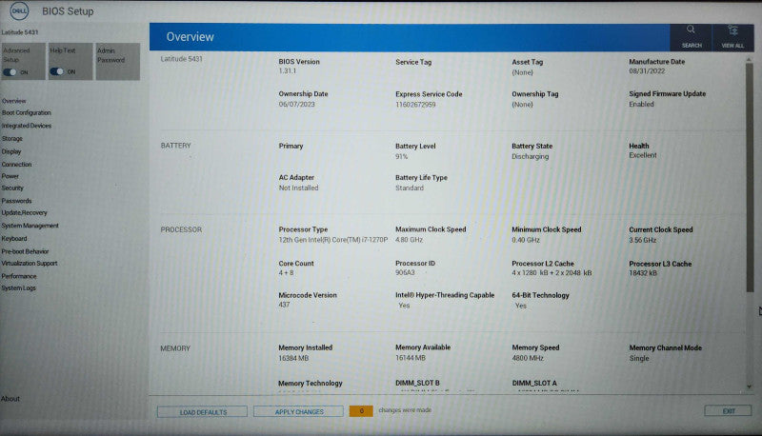762x436 pixels.
Task: Click the Dell logo icon
Action: (19, 10)
